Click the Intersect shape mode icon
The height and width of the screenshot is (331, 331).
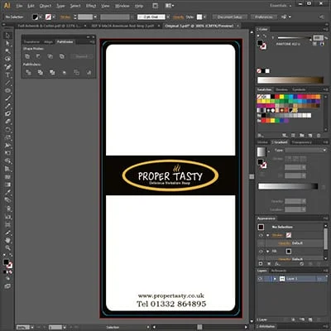pos(50,56)
